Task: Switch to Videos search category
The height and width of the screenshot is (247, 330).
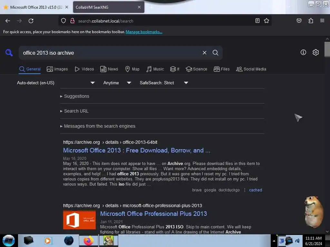Action: coord(84,69)
